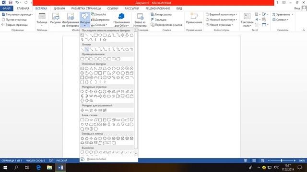Open the Снимок screenshot dropdown
The width and height of the screenshot is (307, 172).
[x=99, y=25]
